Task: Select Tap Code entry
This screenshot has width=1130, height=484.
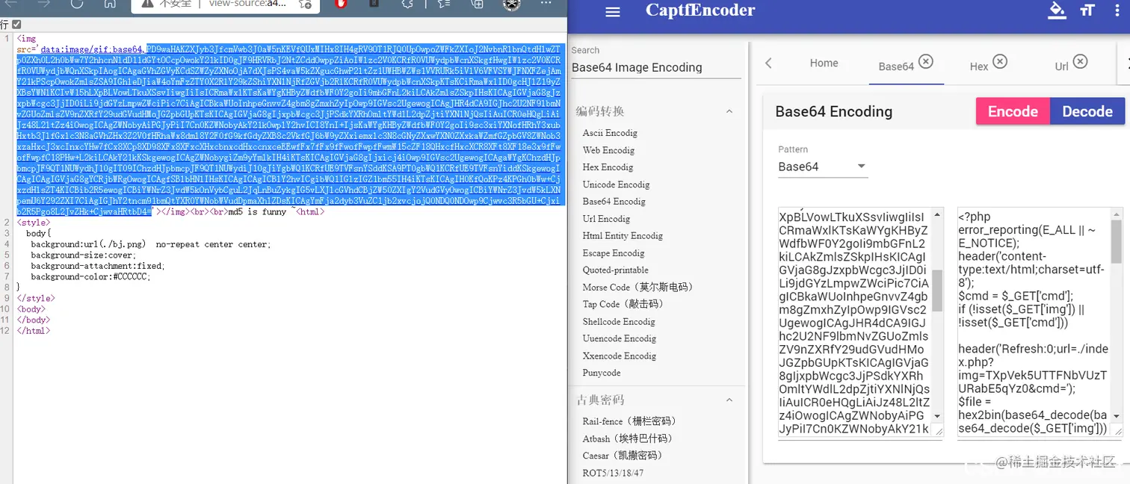Action: pos(623,305)
